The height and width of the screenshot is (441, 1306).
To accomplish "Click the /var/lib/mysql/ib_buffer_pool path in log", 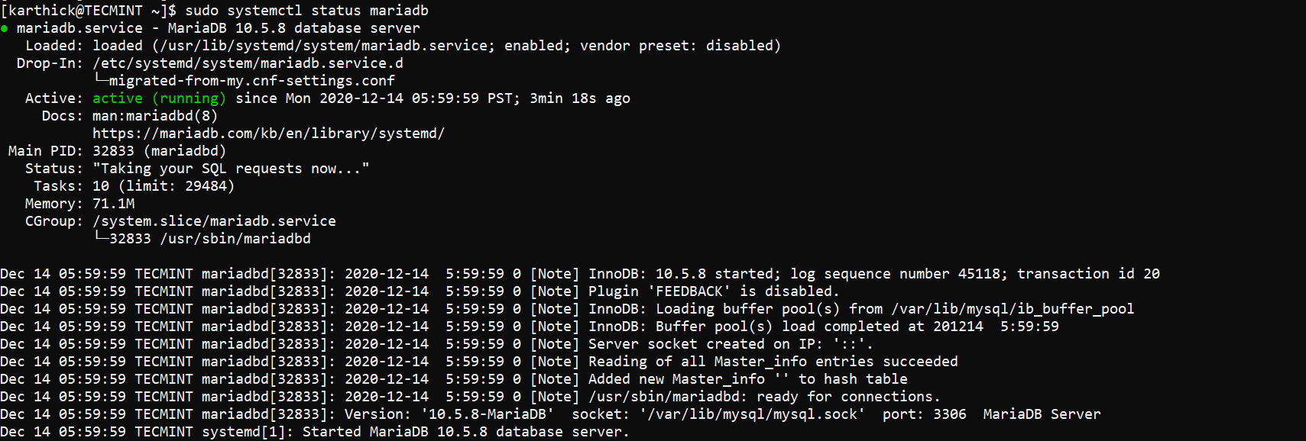I will [x=1012, y=309].
